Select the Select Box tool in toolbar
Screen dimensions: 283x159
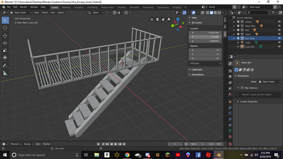(x=5, y=20)
